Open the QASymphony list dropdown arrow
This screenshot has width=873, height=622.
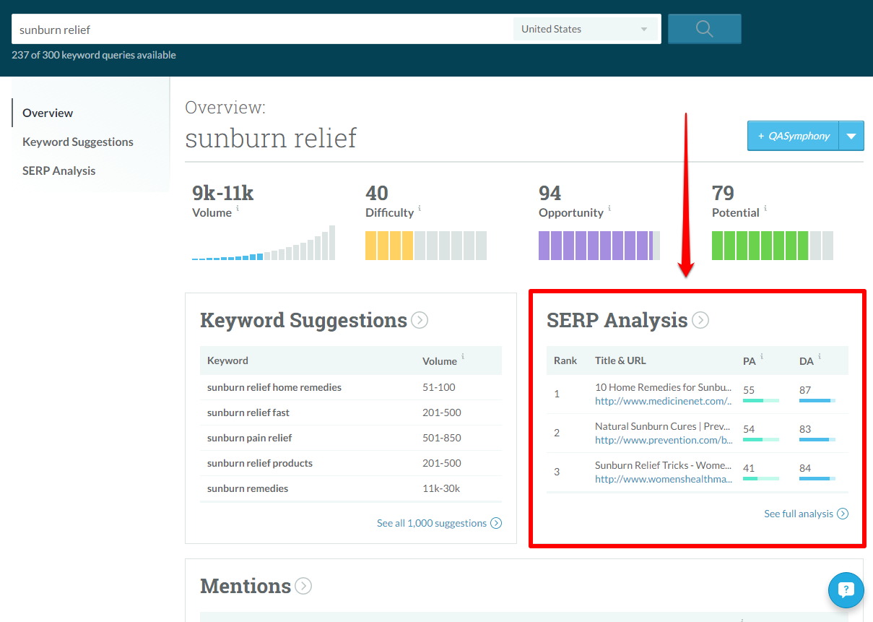pyautogui.click(x=851, y=135)
